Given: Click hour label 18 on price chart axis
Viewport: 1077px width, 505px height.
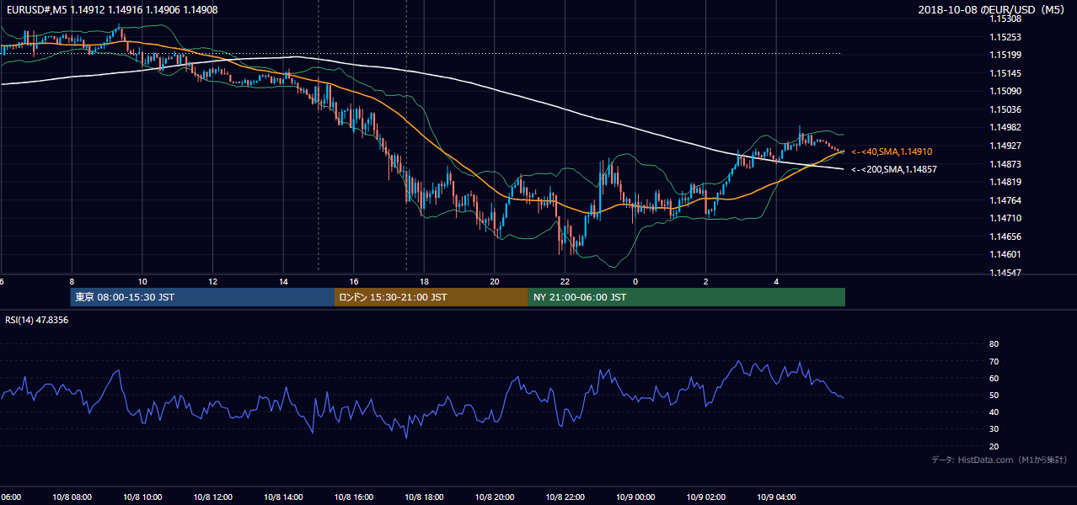Looking at the screenshot, I should tap(424, 281).
